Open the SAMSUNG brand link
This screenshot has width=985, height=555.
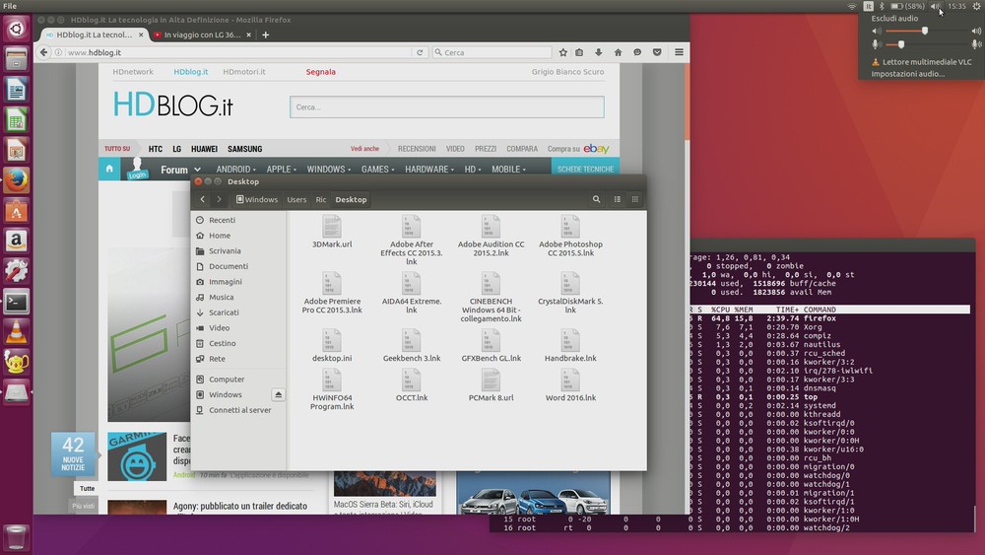[x=244, y=149]
